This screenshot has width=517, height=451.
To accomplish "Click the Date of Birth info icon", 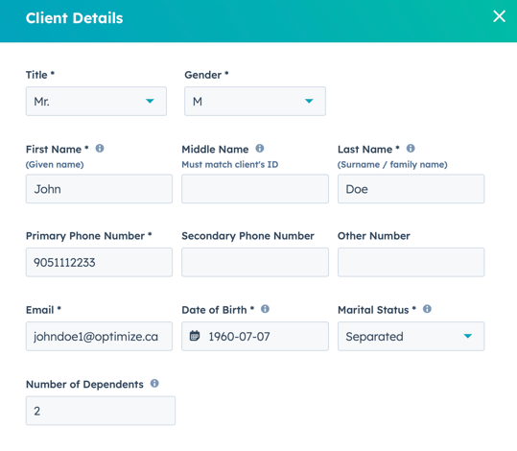I will 265,309.
